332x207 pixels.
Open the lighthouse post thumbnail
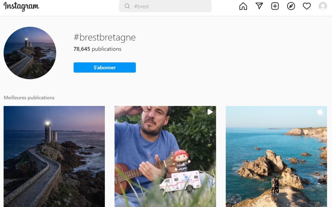pyautogui.click(x=54, y=156)
